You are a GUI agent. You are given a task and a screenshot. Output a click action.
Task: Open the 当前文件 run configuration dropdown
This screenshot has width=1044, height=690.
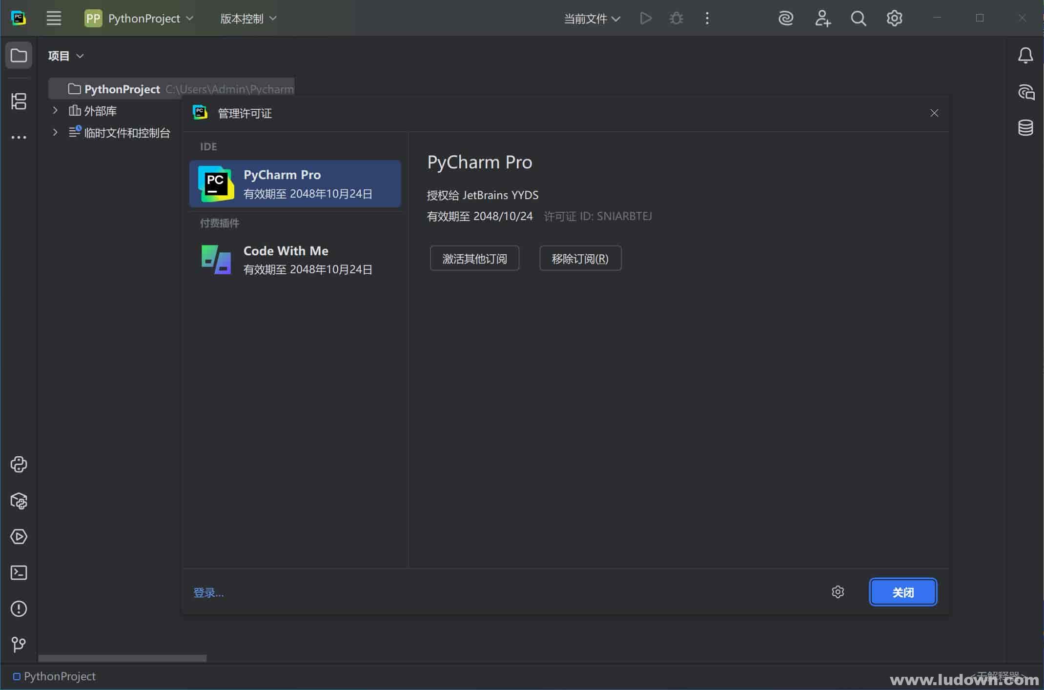pos(592,19)
